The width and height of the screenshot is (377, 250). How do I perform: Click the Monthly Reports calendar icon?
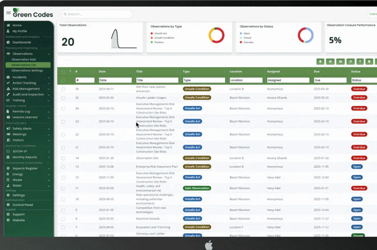8,157
